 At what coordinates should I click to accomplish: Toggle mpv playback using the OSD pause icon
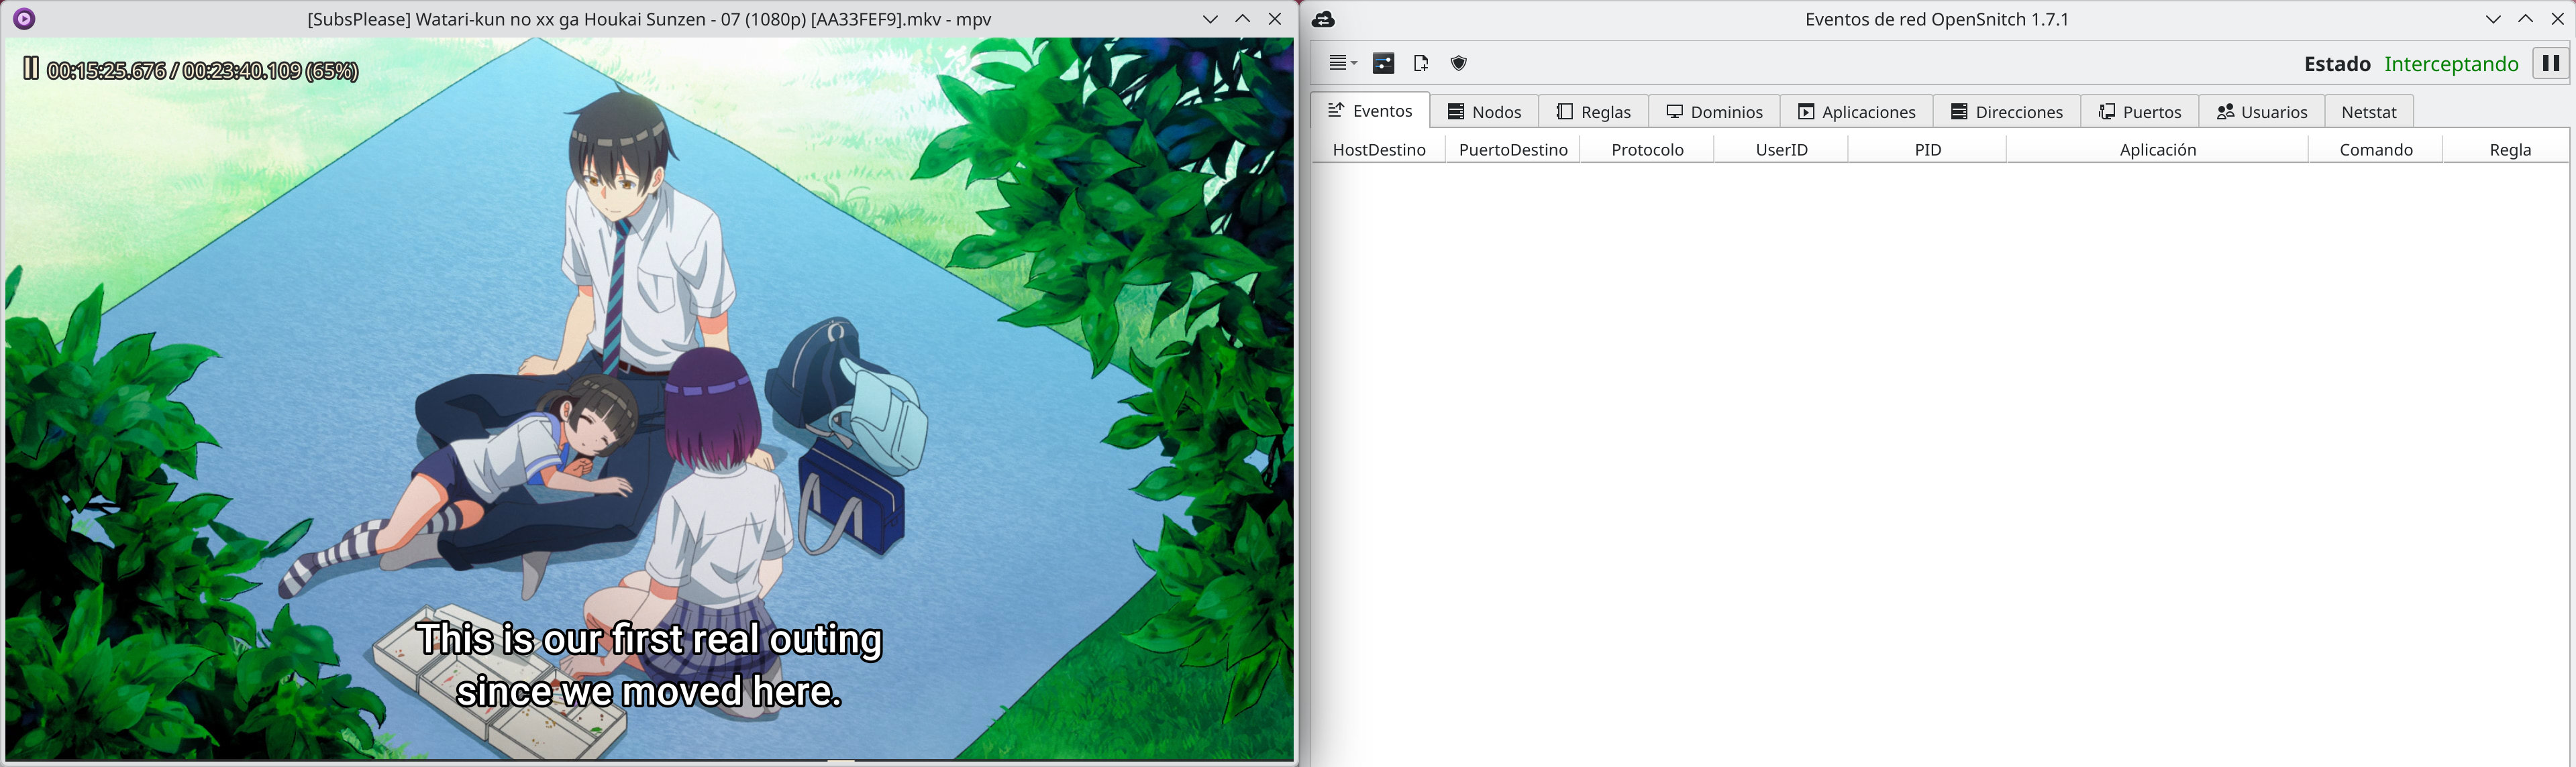31,69
